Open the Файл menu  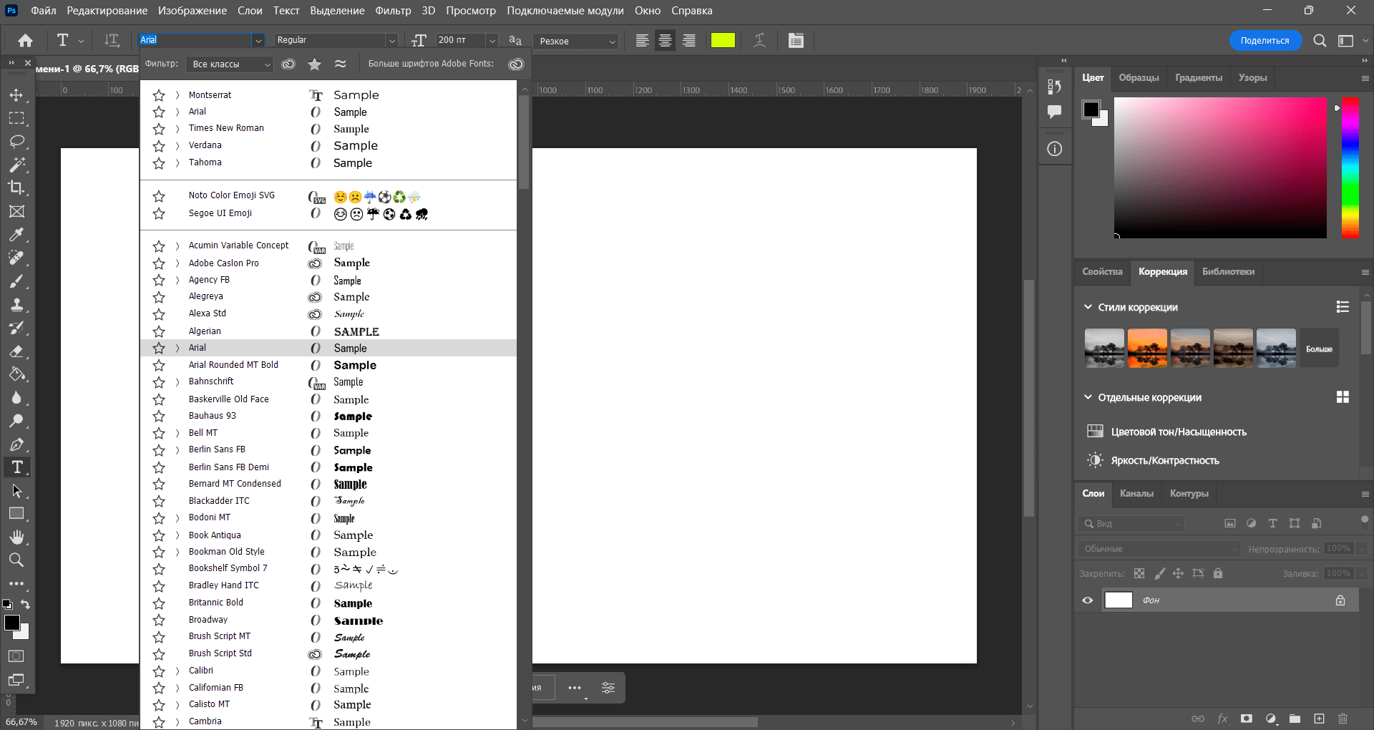click(x=44, y=11)
